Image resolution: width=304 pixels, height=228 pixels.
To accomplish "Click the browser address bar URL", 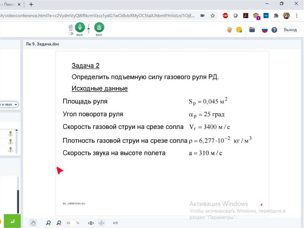I will tap(97, 16).
